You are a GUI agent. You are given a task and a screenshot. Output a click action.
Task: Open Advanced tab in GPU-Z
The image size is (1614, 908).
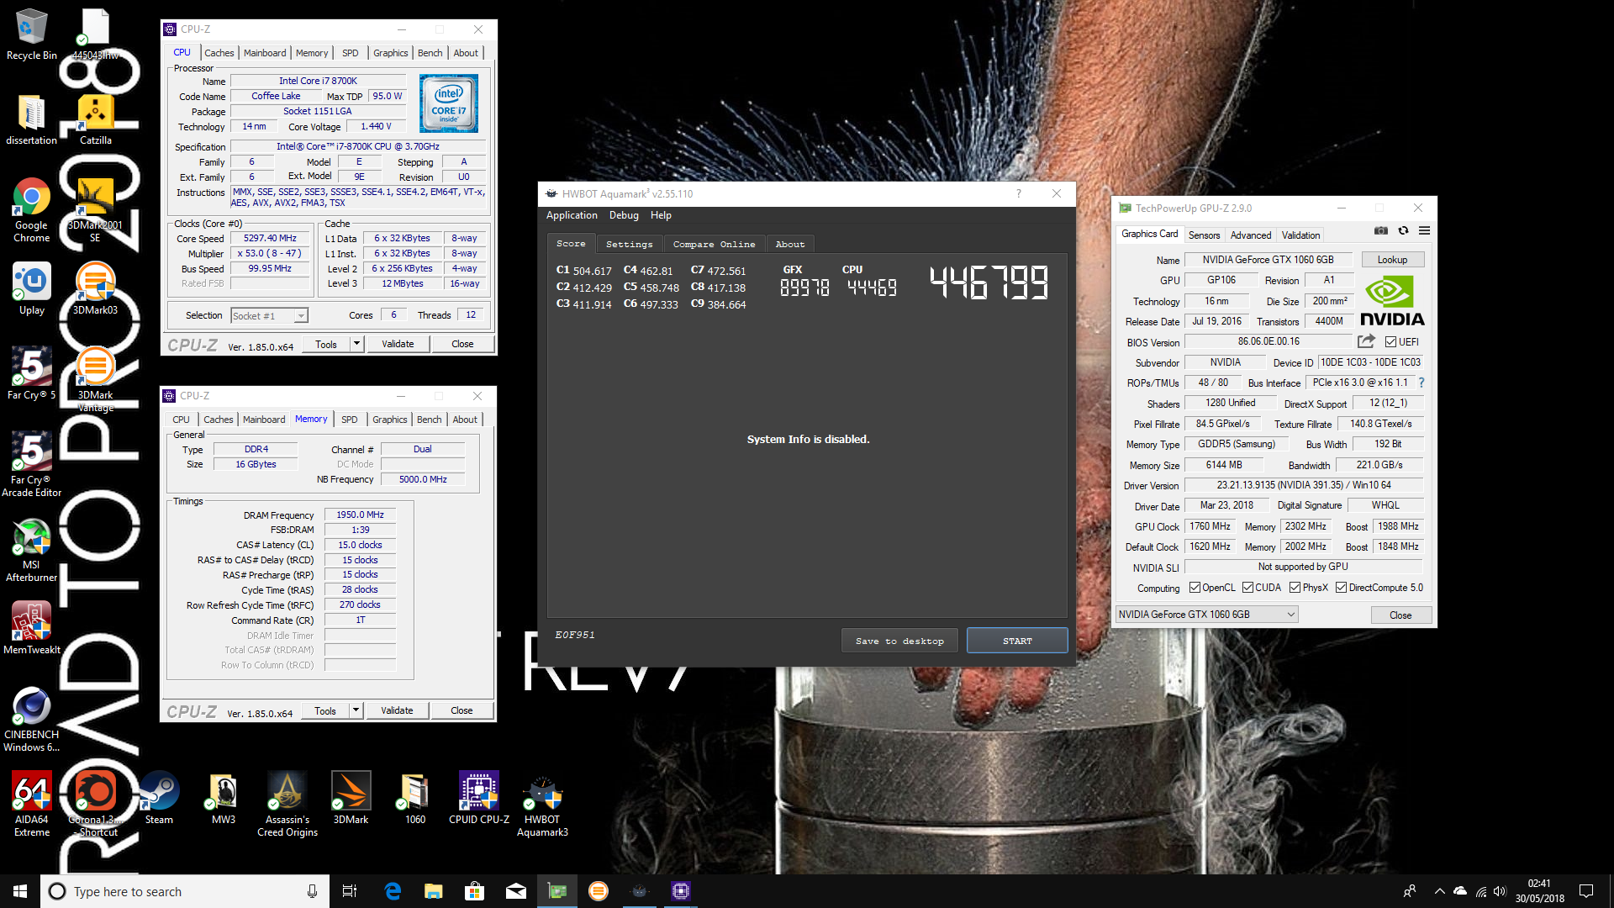tap(1250, 235)
